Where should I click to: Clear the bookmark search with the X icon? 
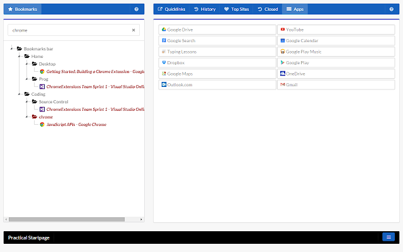coord(133,30)
